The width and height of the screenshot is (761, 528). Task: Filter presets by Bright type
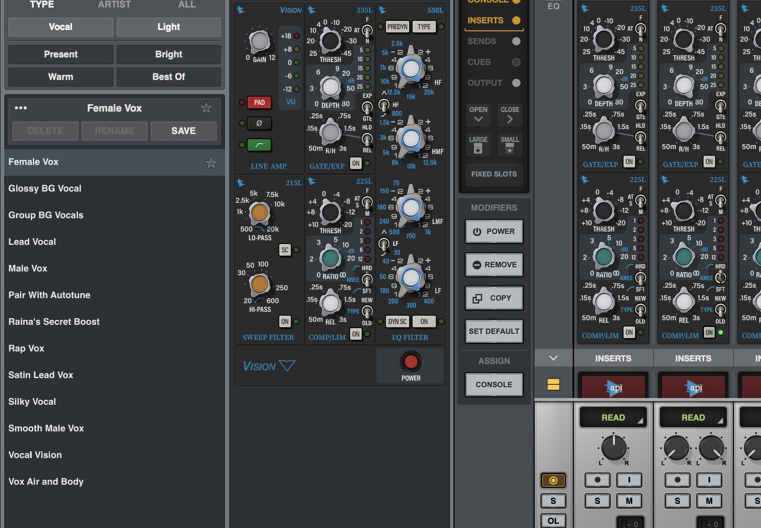click(168, 55)
